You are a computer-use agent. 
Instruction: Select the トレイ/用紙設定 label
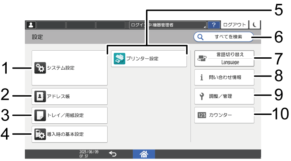point(65,115)
